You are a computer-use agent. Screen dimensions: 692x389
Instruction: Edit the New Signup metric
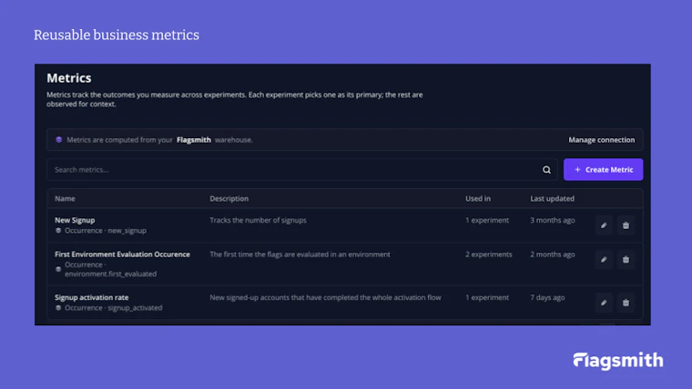604,225
